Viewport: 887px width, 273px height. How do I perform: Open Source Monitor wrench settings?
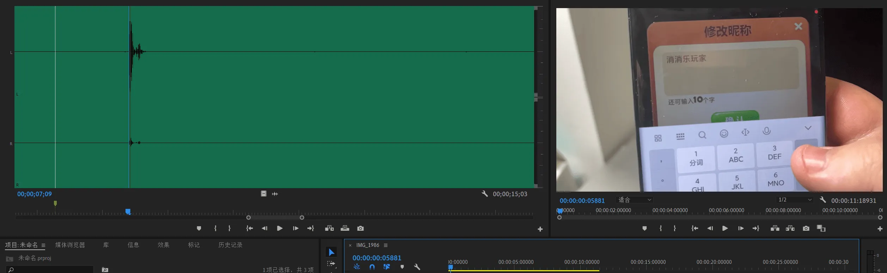(485, 193)
